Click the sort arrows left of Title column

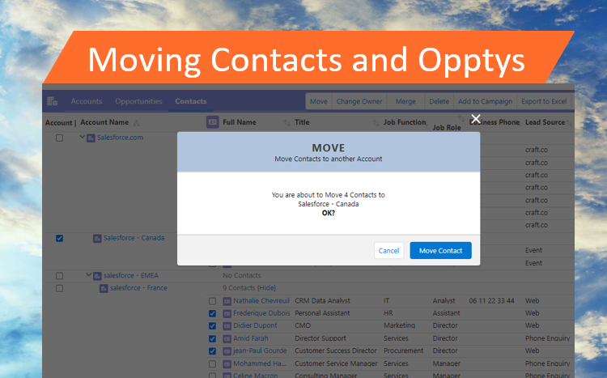point(287,123)
